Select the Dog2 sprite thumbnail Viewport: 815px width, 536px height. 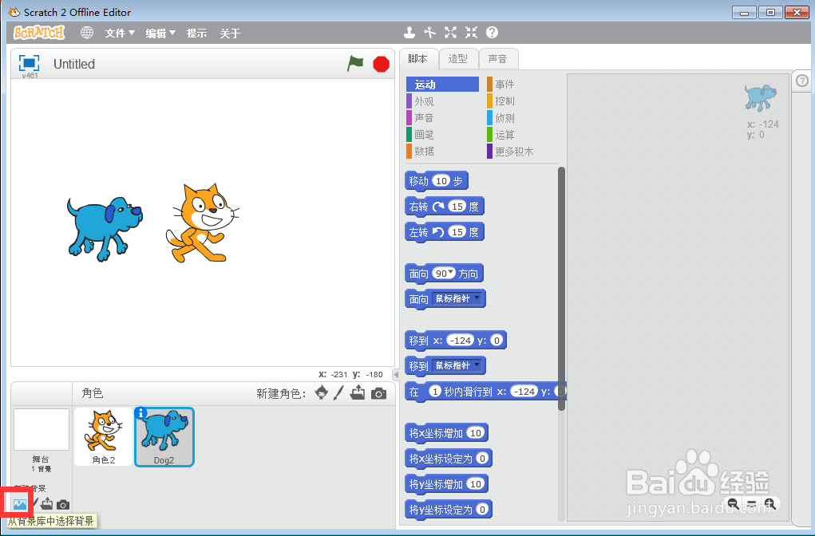point(164,437)
